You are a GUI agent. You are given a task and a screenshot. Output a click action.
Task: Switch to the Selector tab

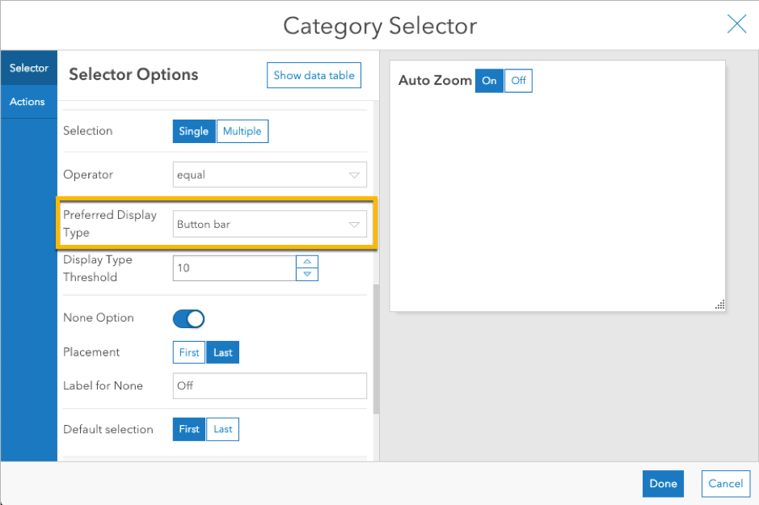(29, 69)
